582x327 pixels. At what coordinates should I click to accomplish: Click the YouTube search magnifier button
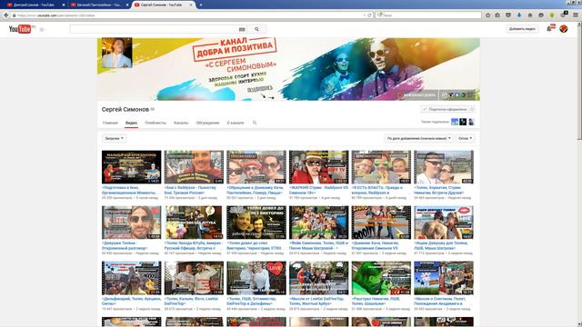click(x=256, y=29)
